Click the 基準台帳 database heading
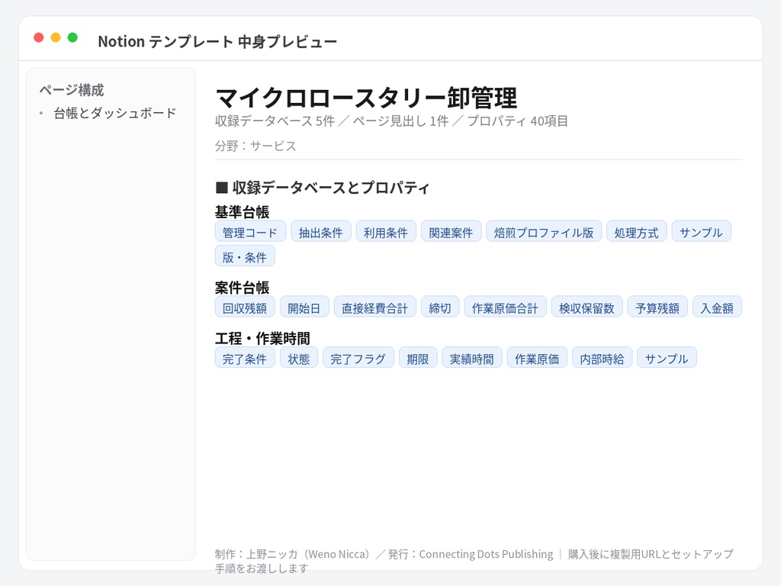The height and width of the screenshot is (586, 781). [x=242, y=212]
